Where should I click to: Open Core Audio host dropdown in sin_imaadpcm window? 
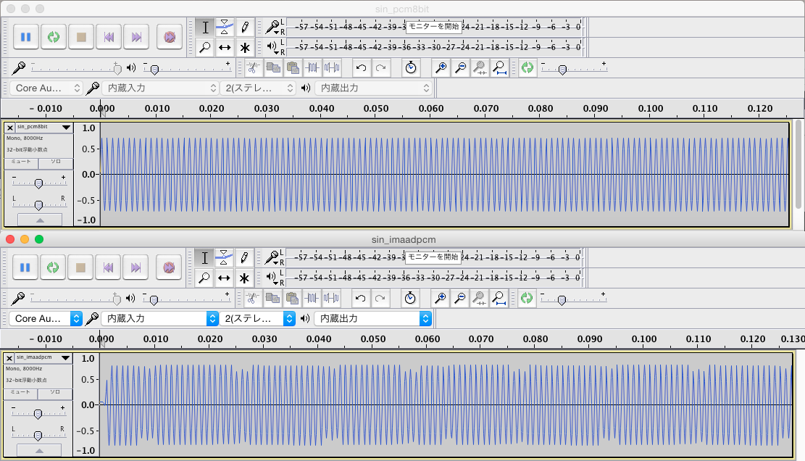(x=46, y=319)
